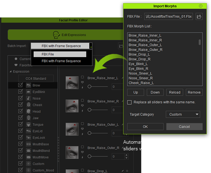This screenshot has width=211, height=173.
Task: Enable Replace all sliders with same name
Action: point(130,102)
